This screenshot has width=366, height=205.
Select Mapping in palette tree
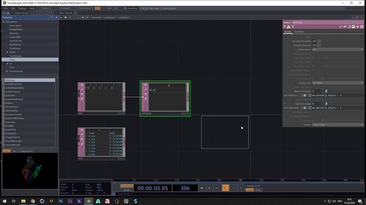(14, 33)
